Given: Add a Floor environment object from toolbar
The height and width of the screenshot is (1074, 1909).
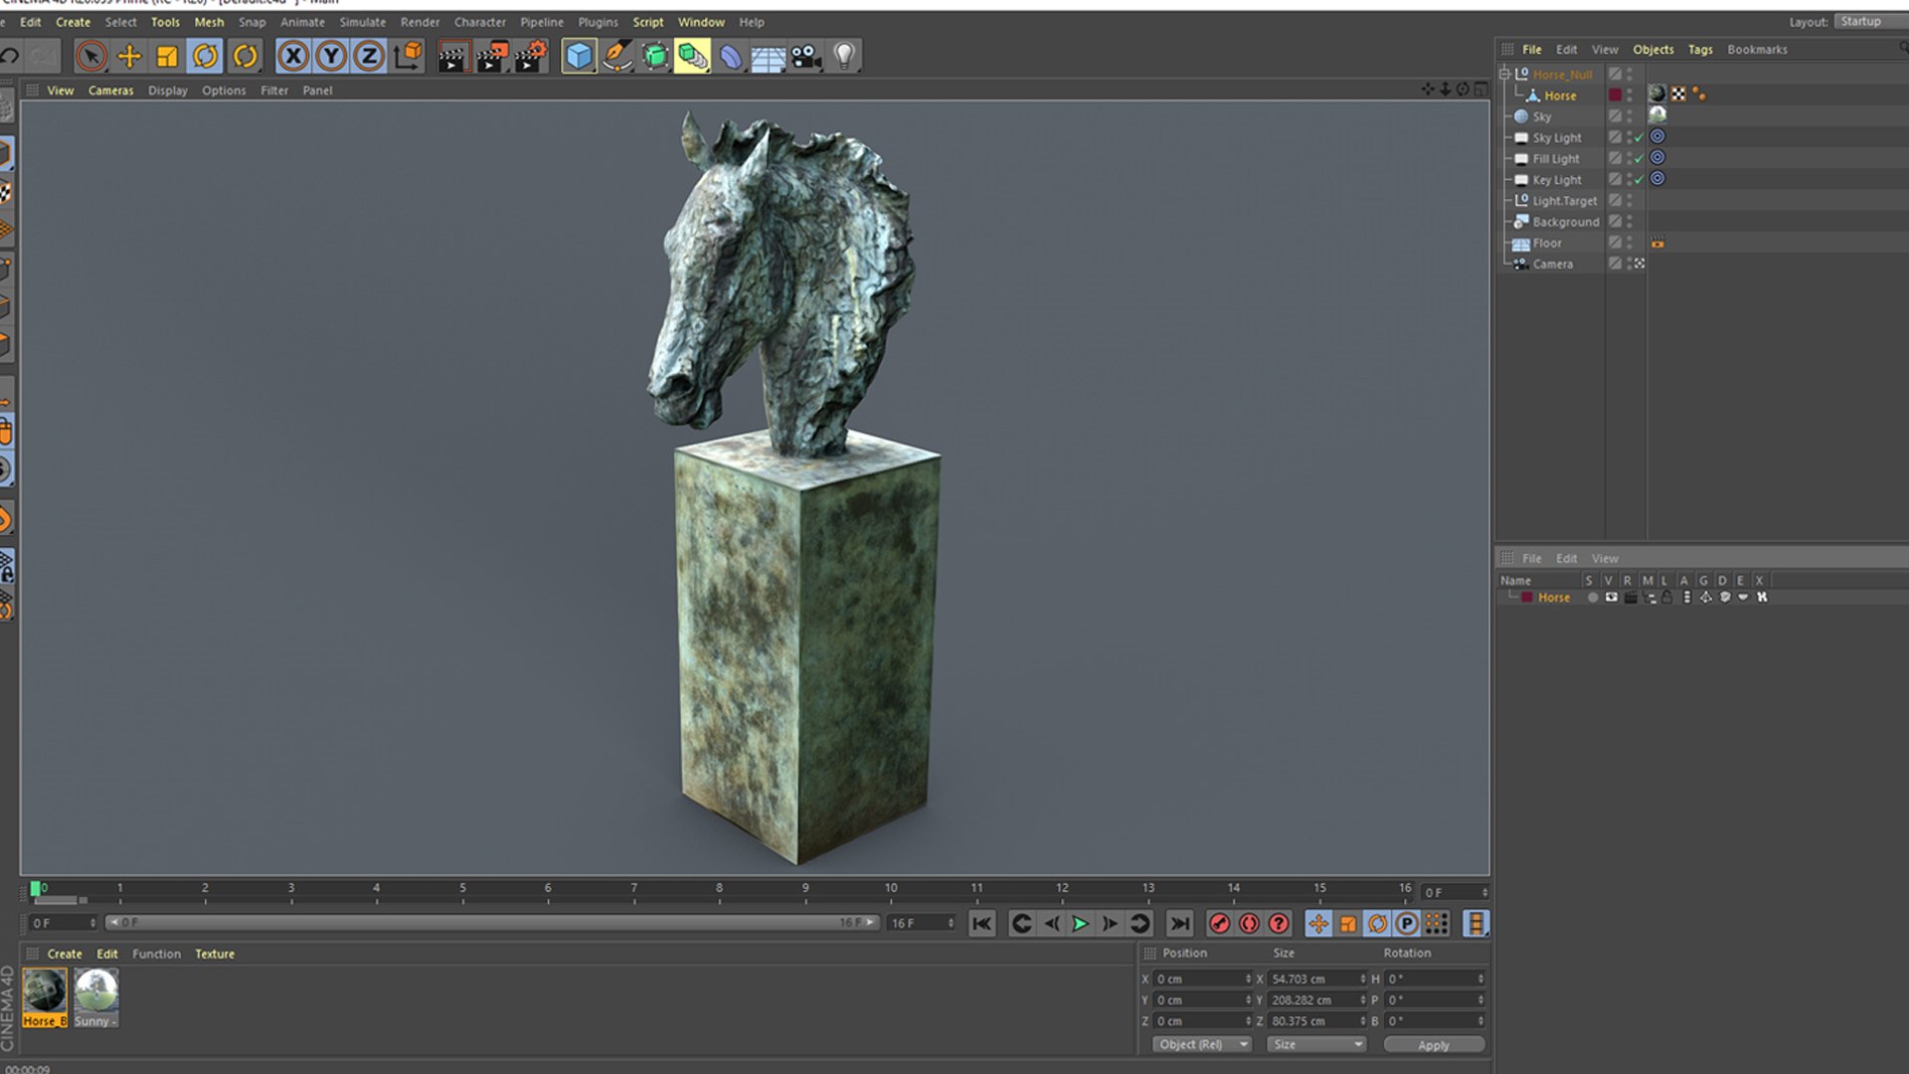Looking at the screenshot, I should click(769, 59).
